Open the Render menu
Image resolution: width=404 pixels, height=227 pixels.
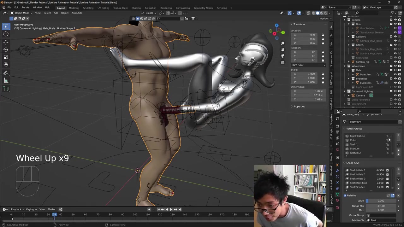[26, 8]
